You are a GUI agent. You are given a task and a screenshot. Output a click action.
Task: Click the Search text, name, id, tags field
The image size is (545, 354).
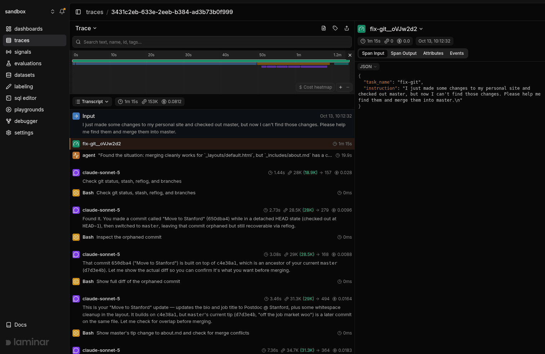[212, 42]
